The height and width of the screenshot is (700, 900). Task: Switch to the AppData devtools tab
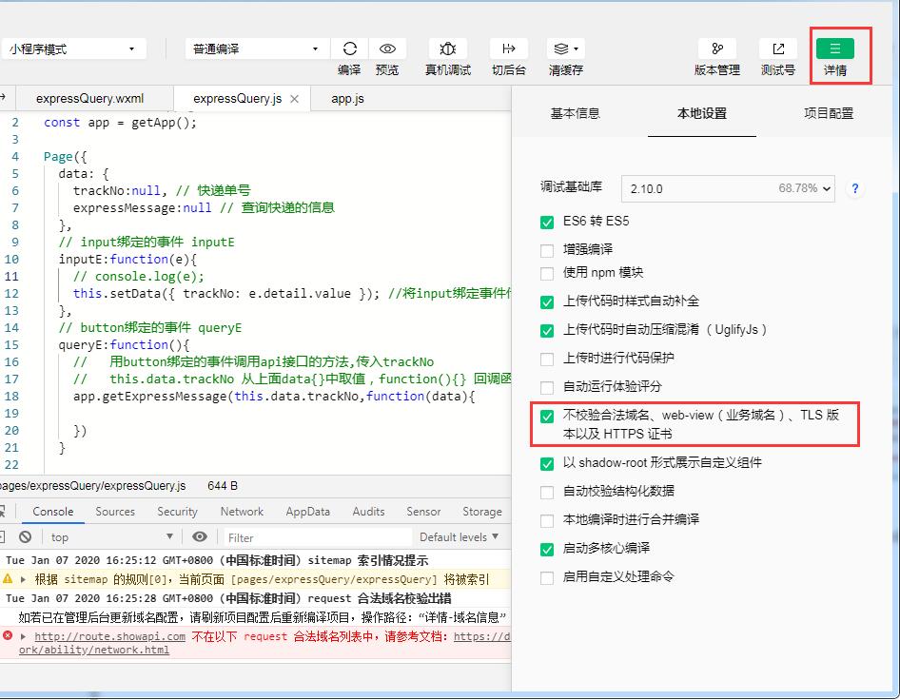pyautogui.click(x=307, y=512)
